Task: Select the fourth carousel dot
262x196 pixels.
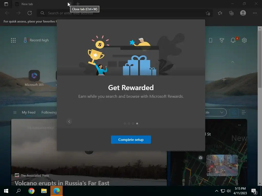Action: [x=137, y=124]
